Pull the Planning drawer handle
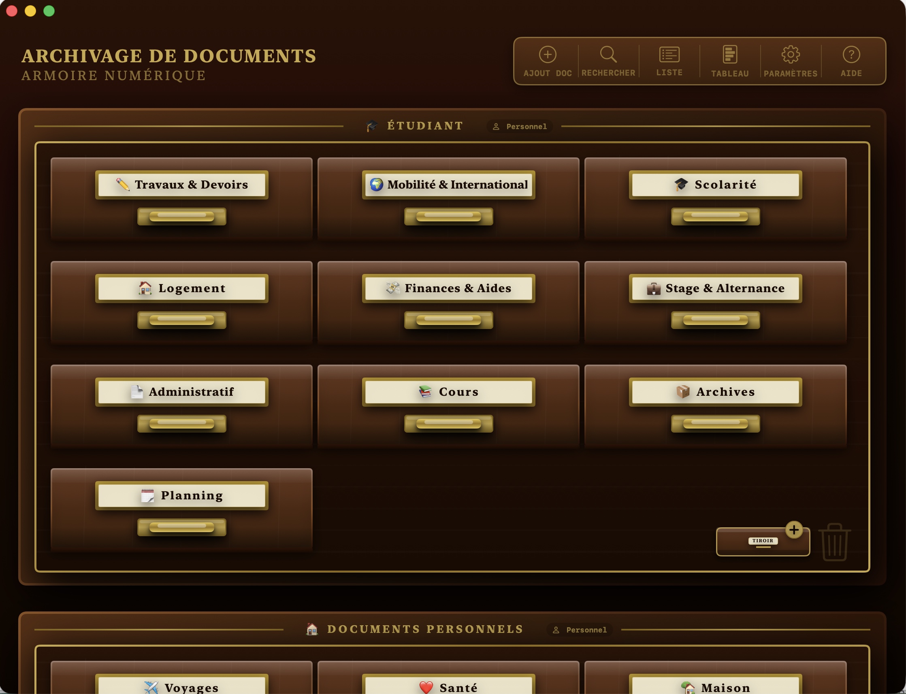Viewport: 906px width, 694px height. click(181, 528)
